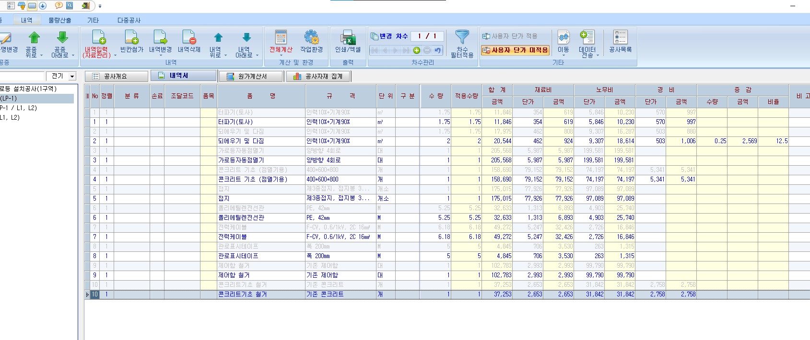Open 작업환경 gear settings
810x340 pixels.
[311, 38]
